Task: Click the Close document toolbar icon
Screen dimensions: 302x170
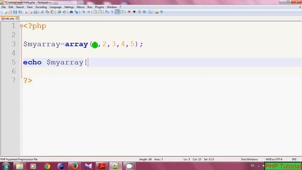Action: pyautogui.click(x=25, y=12)
